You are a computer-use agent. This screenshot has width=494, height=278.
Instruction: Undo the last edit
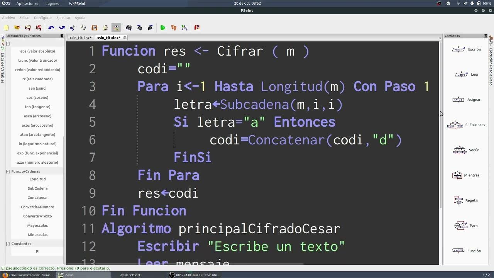click(x=51, y=27)
